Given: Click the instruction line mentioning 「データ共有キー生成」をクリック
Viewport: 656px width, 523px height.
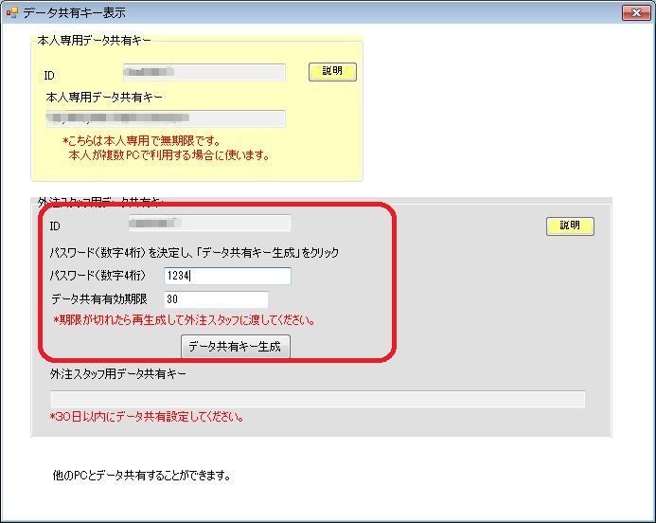Looking at the screenshot, I should pos(194,252).
